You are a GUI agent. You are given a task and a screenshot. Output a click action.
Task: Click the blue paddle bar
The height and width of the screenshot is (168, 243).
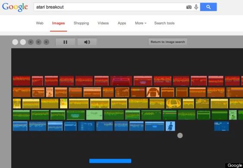(110, 161)
